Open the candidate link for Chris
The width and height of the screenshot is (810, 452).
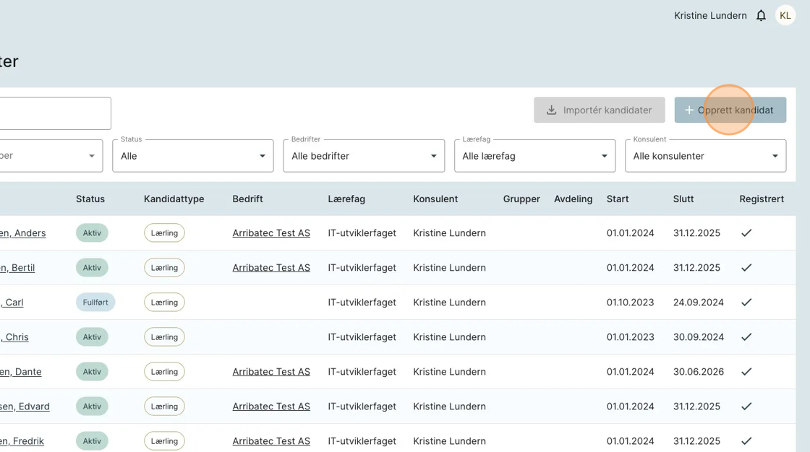pyautogui.click(x=14, y=337)
